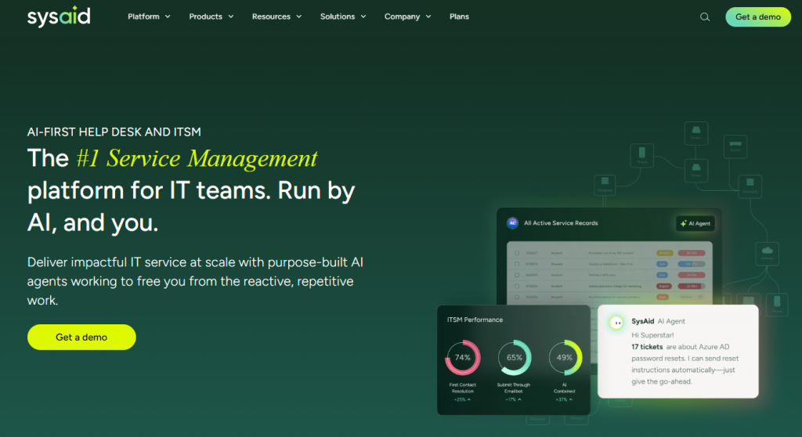Click the 'AI Contained' label

click(564, 388)
